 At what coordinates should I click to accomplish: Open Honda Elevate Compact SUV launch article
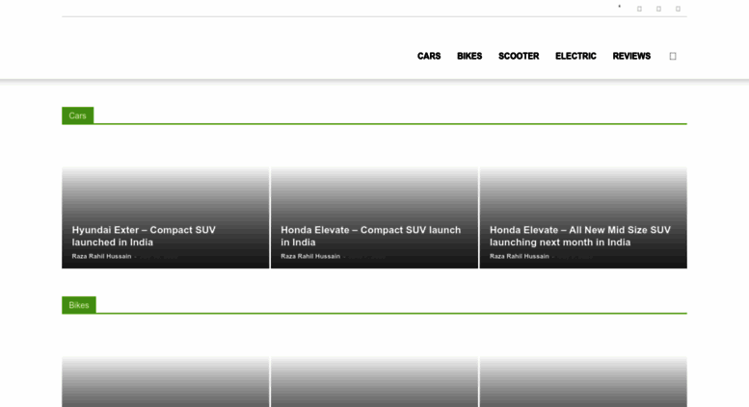point(371,236)
